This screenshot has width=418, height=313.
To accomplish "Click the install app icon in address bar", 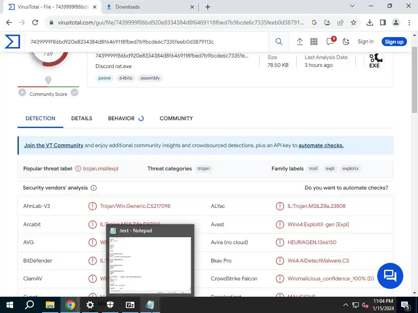I will tap(327, 23).
